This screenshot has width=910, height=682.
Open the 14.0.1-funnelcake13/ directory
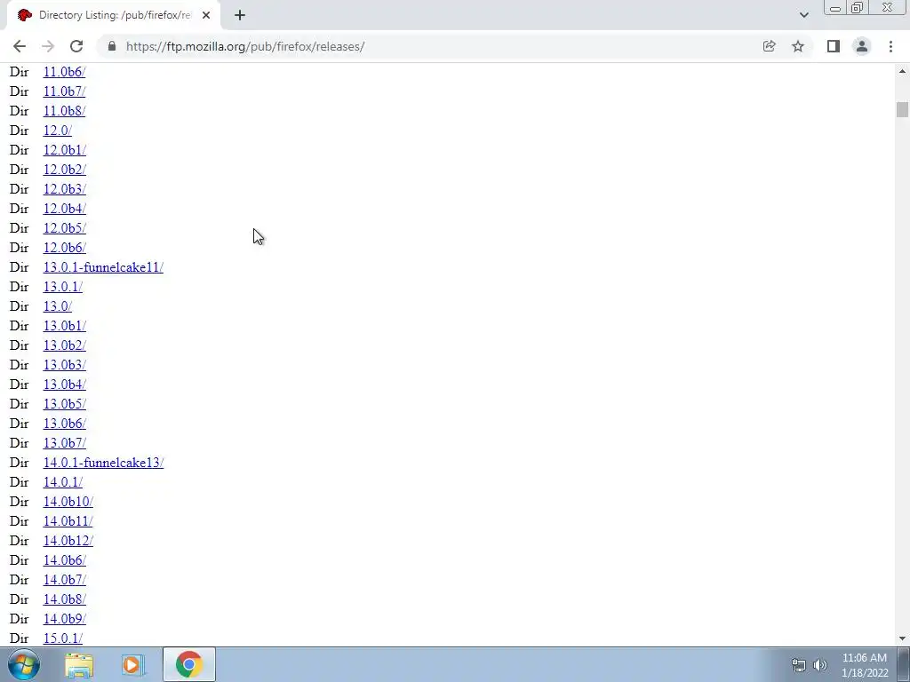pyautogui.click(x=103, y=463)
